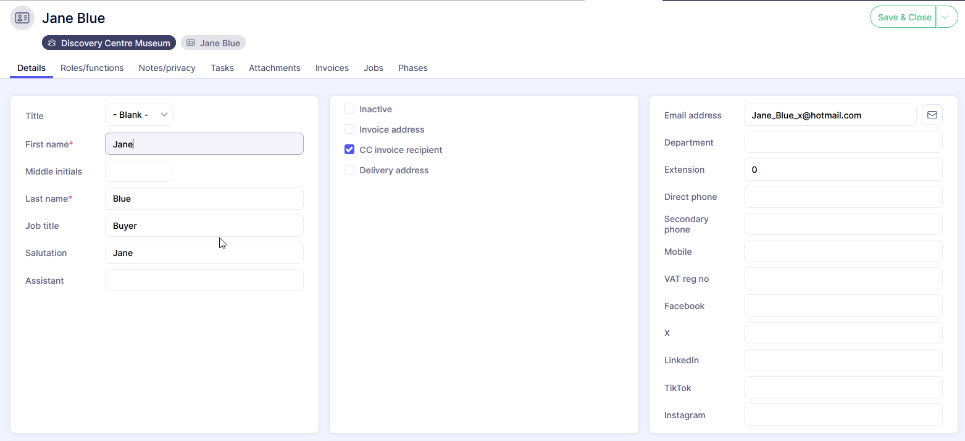Open the Title dropdown
Screen dimensions: 965x441
pyautogui.click(x=140, y=115)
